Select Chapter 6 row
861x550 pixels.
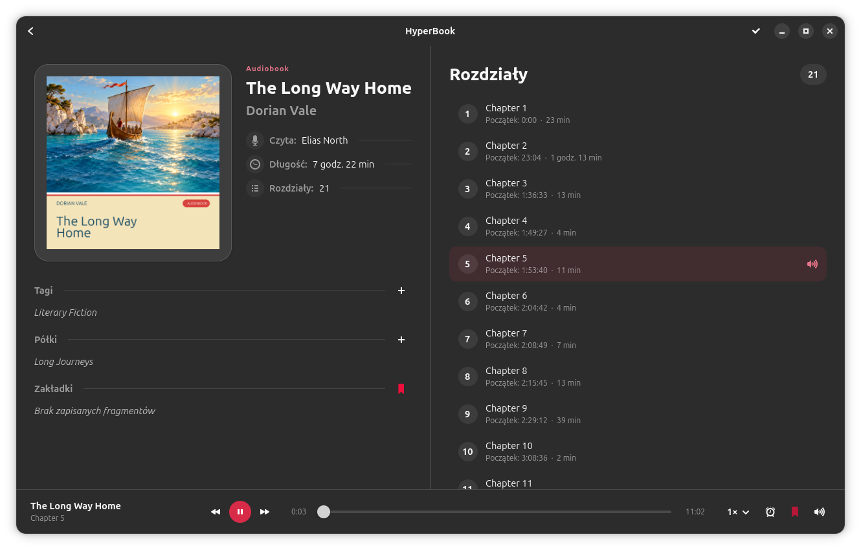click(638, 302)
